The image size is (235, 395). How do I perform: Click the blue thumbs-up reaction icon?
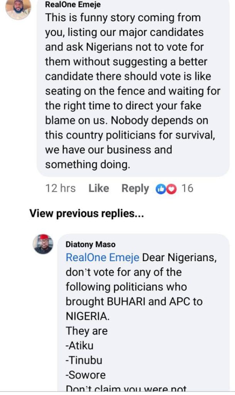(160, 189)
